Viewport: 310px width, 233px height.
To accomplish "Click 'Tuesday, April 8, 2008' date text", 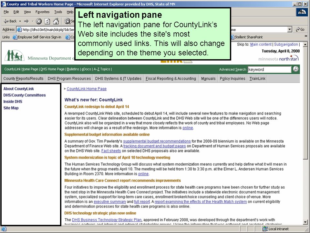I will pyautogui.click(x=281, y=51).
